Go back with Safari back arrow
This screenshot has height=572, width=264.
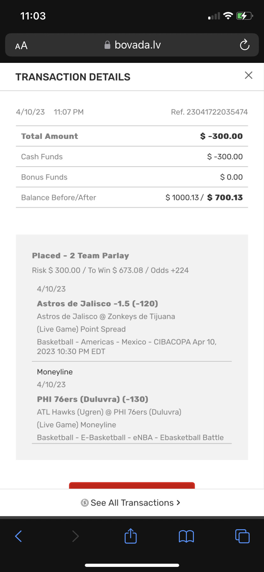[x=18, y=536]
